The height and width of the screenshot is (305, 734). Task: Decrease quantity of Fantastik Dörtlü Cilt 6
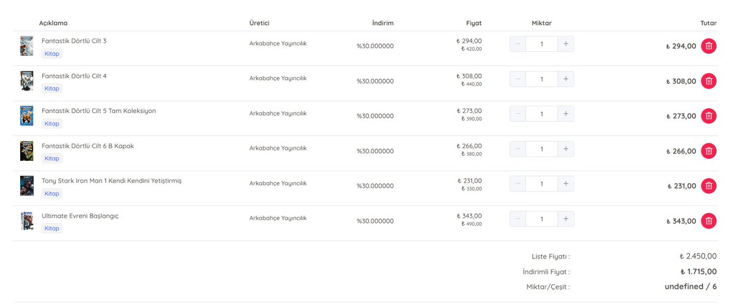point(518,149)
